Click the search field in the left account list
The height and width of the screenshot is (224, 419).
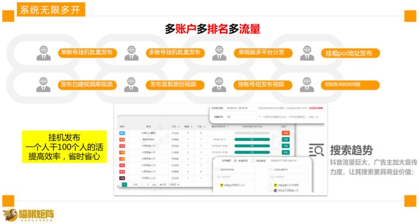click(234, 177)
